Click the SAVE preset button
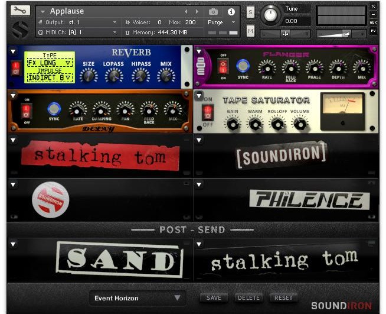Viewport: 386px width, 314px height. click(214, 297)
